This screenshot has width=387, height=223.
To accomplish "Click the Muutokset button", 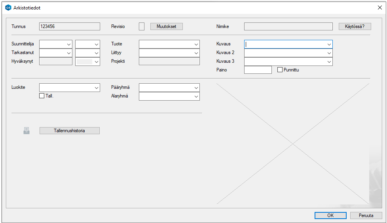I will (167, 26).
